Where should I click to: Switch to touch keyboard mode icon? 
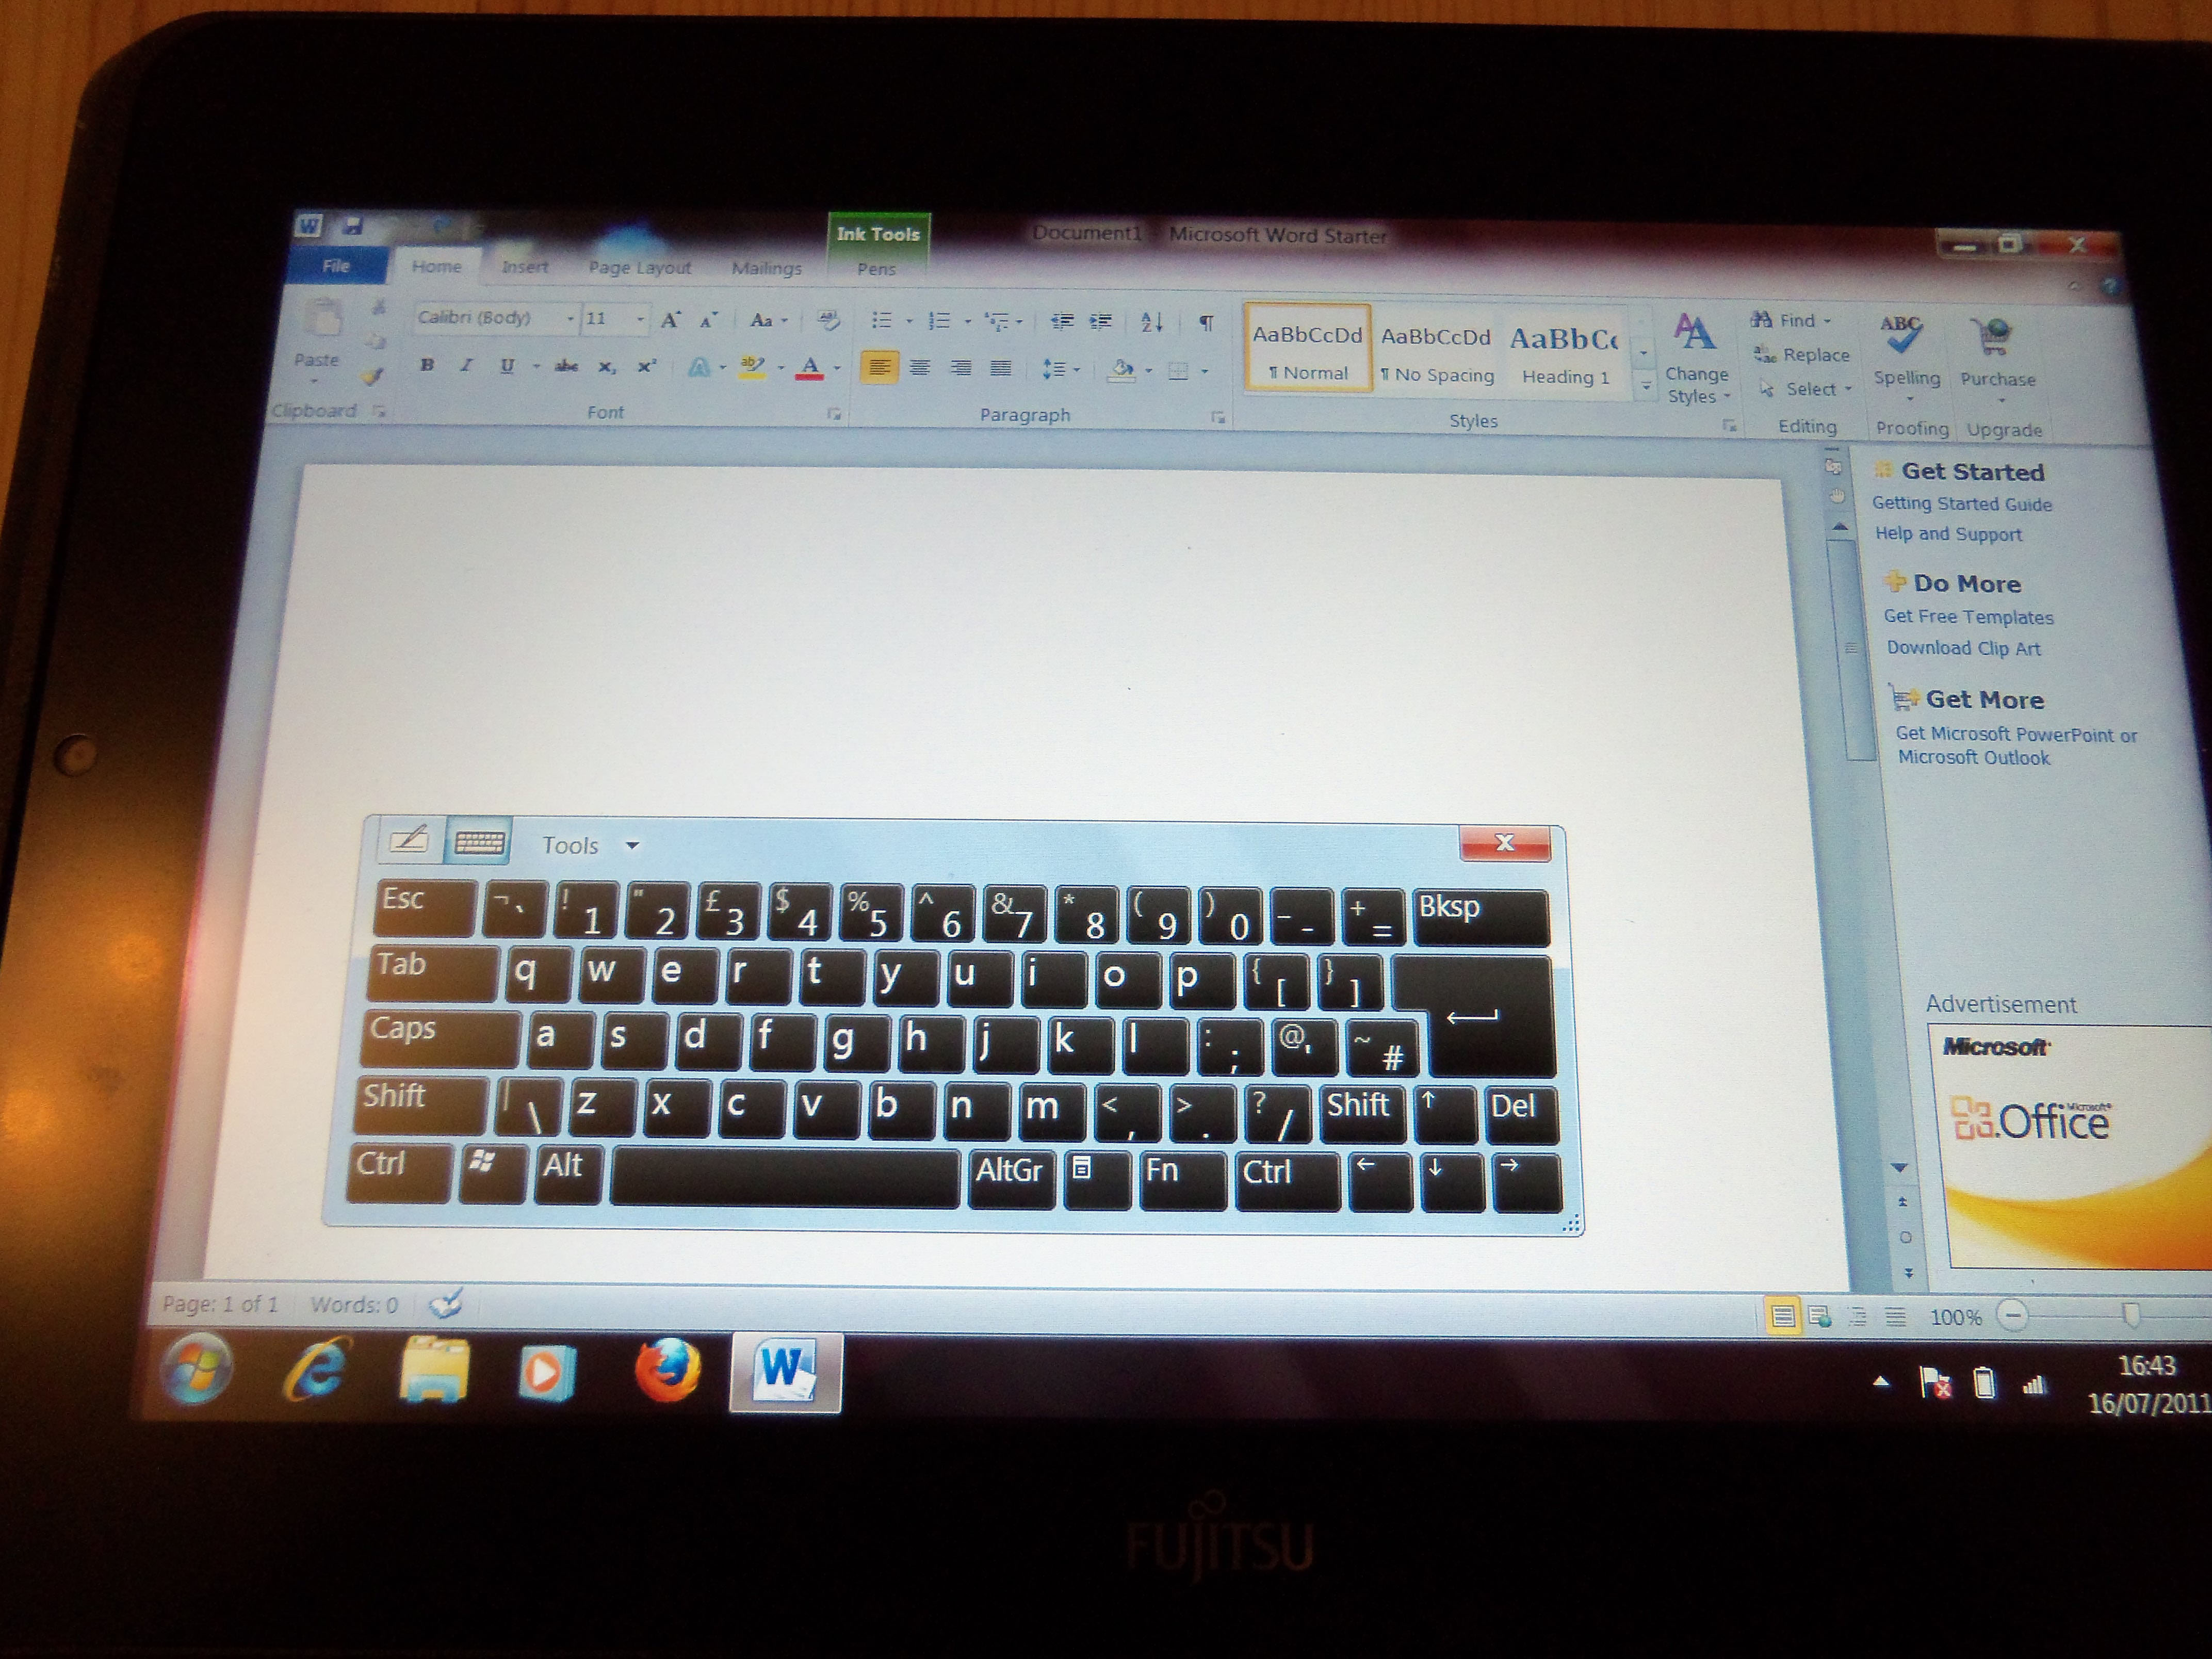pos(479,842)
